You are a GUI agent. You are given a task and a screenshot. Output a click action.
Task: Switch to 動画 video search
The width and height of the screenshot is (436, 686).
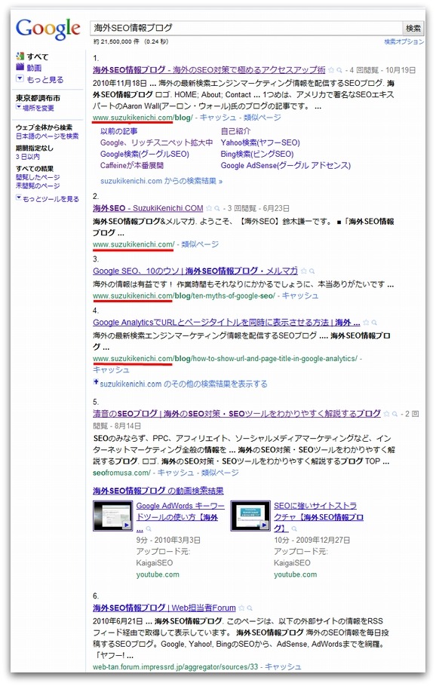coord(34,68)
